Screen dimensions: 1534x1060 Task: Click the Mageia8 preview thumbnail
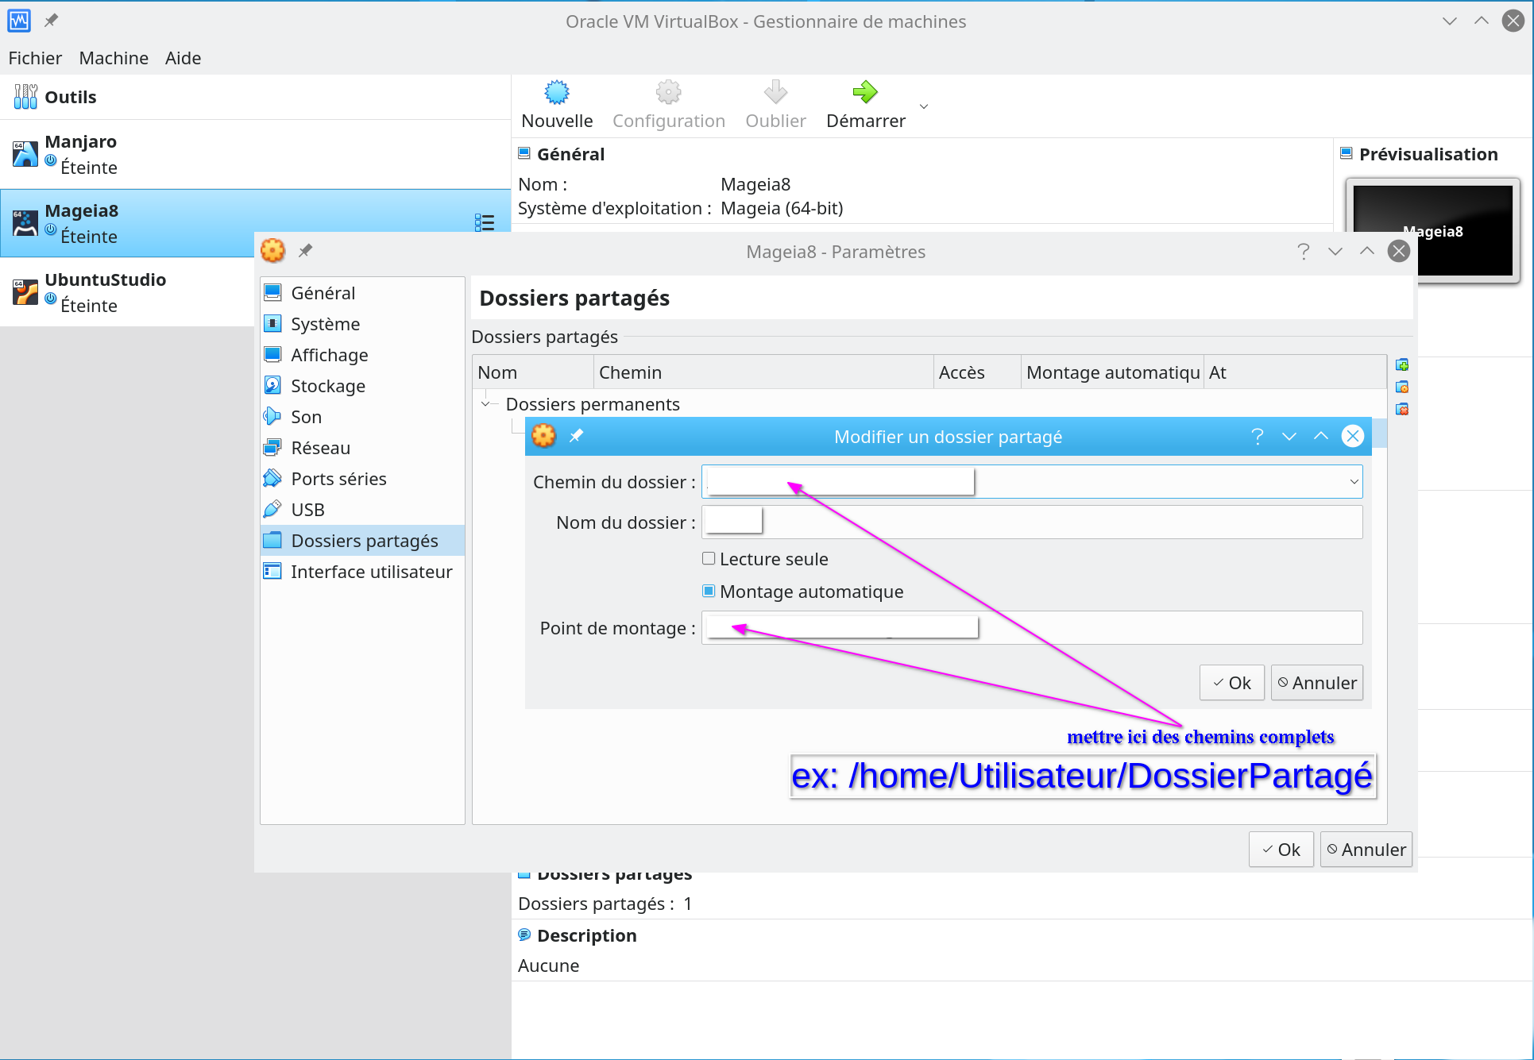pyautogui.click(x=1432, y=230)
